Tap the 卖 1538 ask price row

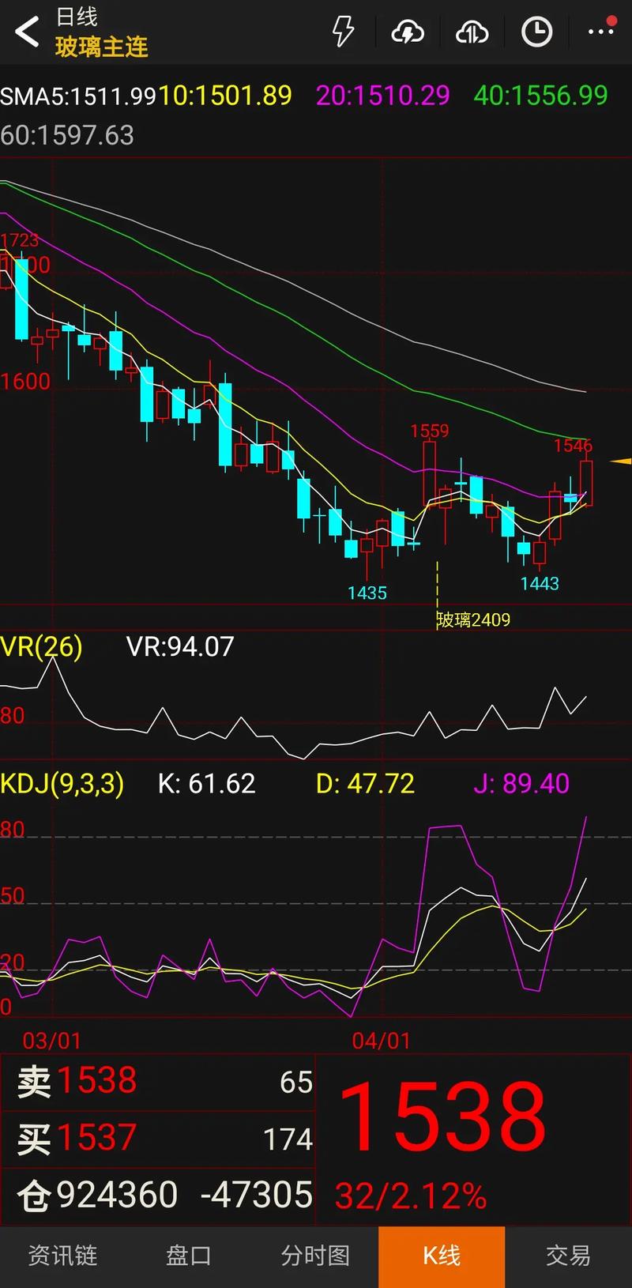pos(158,1081)
